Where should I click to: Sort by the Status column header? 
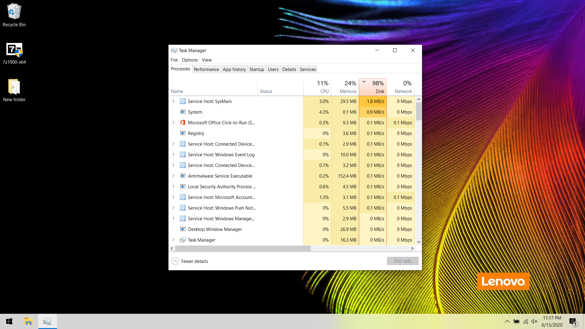pos(280,87)
